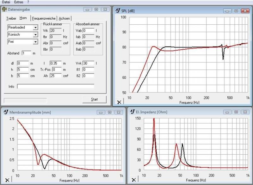253x185 pixels.
Task: Open the Datei menu
Action: (6, 2)
